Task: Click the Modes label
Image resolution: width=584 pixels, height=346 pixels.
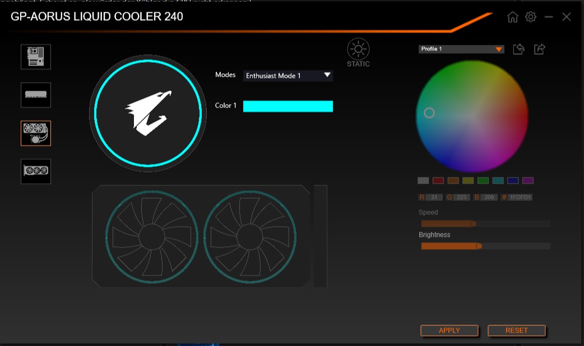Action: tap(225, 75)
